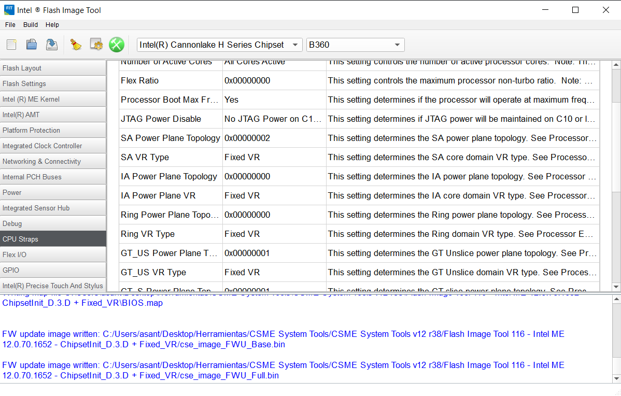Open the File menu
This screenshot has width=621, height=396.
(x=10, y=24)
